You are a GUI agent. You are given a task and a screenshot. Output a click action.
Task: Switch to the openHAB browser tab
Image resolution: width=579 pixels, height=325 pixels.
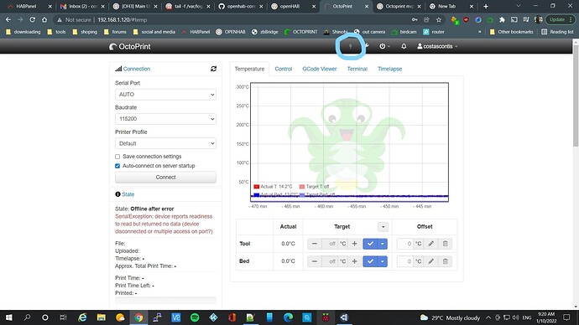[294, 6]
